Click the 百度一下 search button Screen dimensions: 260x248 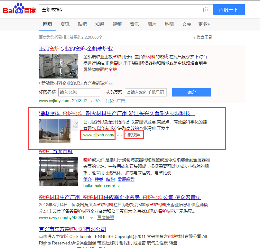tap(228, 10)
